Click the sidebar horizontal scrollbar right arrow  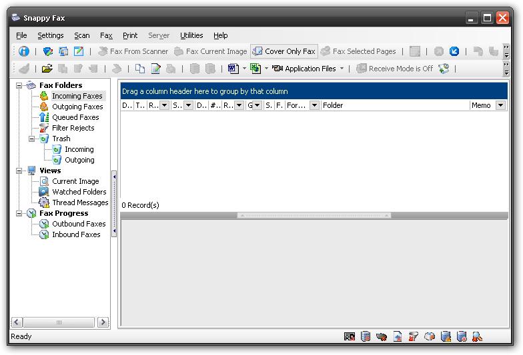point(103,322)
